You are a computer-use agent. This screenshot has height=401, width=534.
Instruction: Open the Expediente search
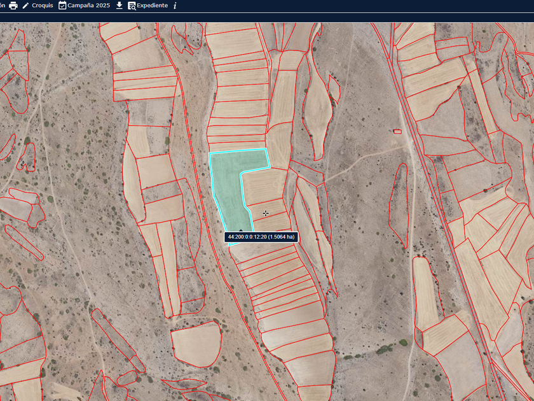[x=147, y=6]
